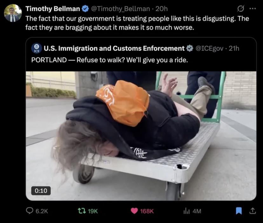This screenshot has width=263, height=223.
Task: Click the ICE round profile logo
Action: coord(37,48)
